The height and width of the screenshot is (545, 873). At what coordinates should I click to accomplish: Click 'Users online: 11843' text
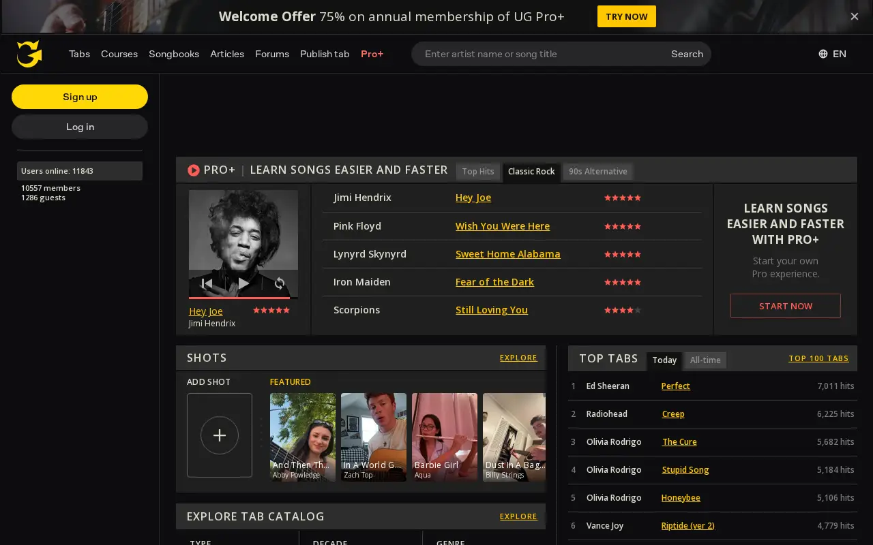[x=57, y=171]
